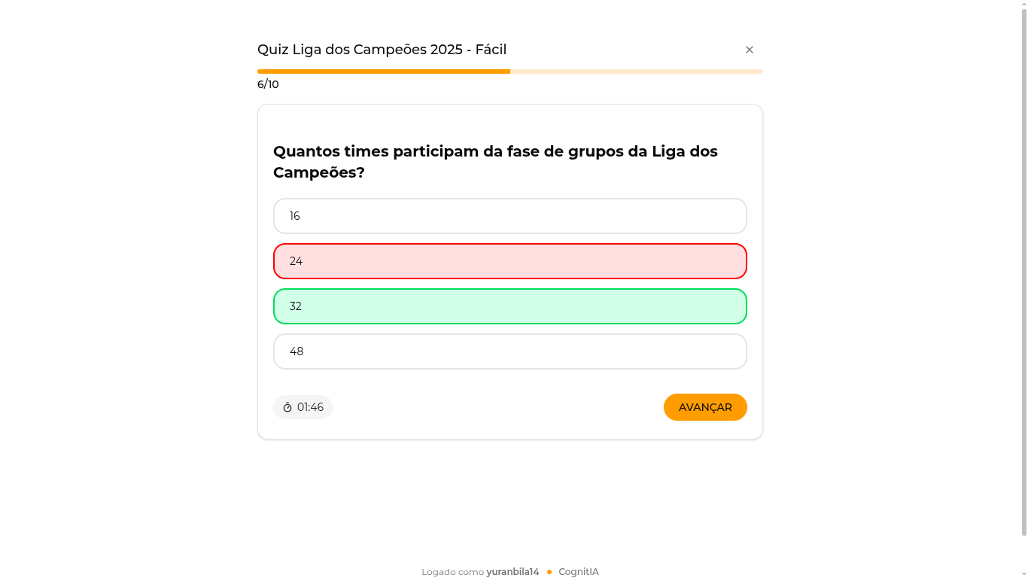Click the 6/10 progress label

click(x=267, y=84)
